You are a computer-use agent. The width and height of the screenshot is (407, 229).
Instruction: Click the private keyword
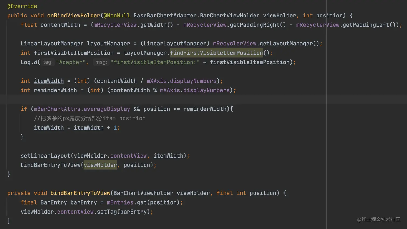[19, 193]
